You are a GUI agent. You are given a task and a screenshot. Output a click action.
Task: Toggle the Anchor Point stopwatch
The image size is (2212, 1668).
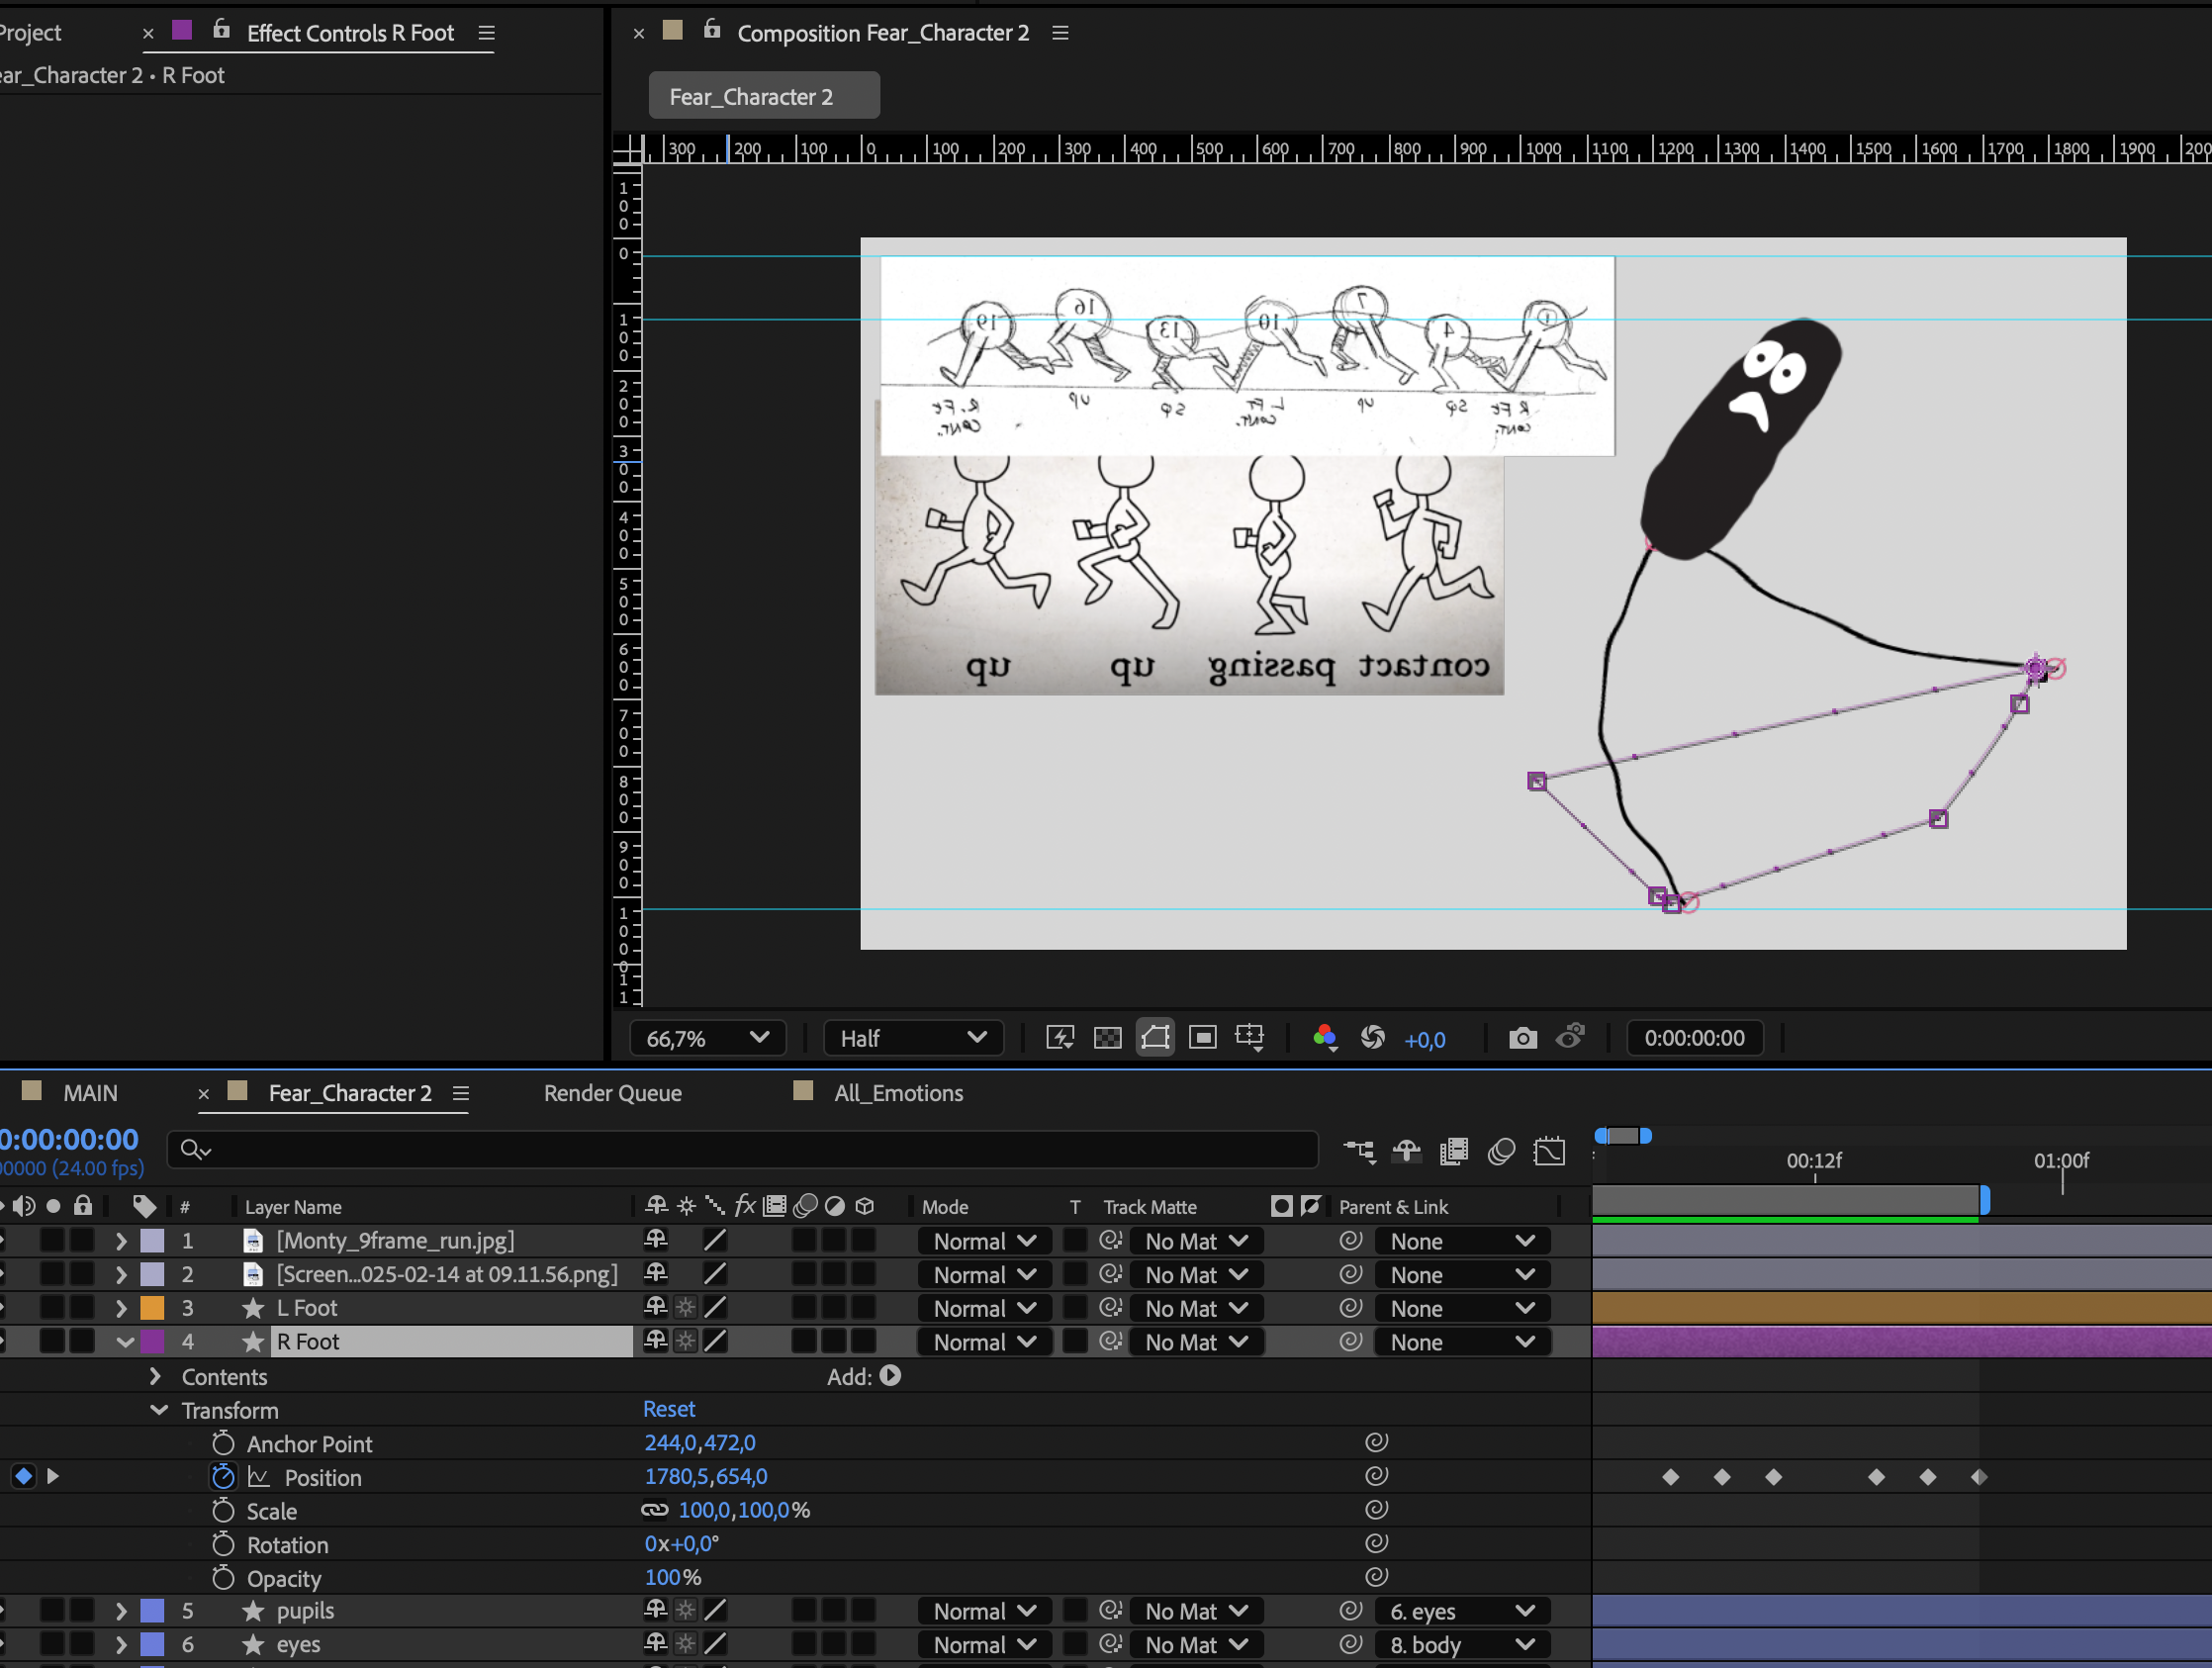point(223,1443)
